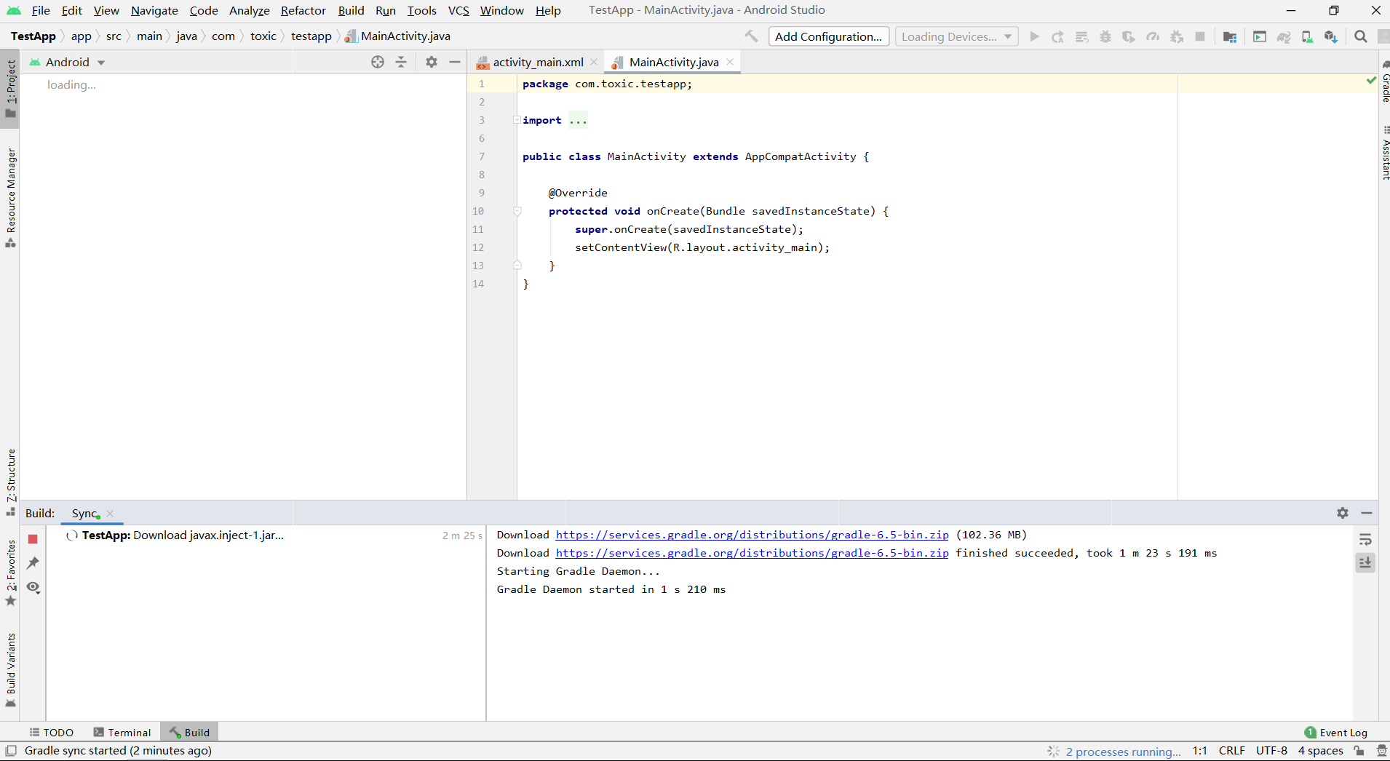Open Project Structure folder icon
This screenshot has height=761, width=1390.
pos(1230,36)
